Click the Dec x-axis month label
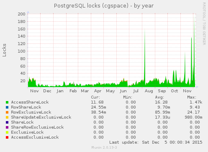 [x=47, y=91]
